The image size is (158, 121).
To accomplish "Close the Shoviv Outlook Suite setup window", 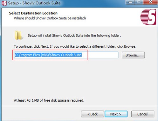I will click(x=150, y=2).
